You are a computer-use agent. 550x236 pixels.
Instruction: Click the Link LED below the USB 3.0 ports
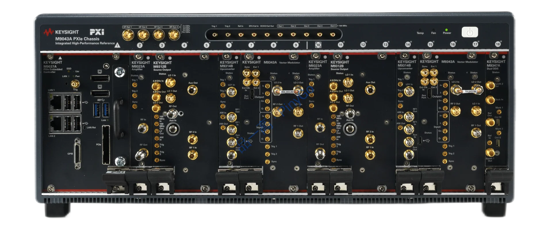[x=108, y=120]
